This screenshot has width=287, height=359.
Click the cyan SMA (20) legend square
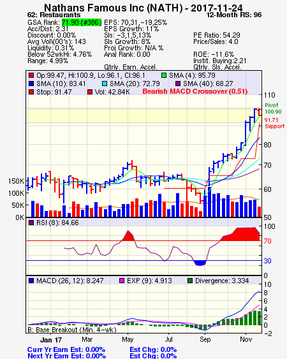(105, 84)
